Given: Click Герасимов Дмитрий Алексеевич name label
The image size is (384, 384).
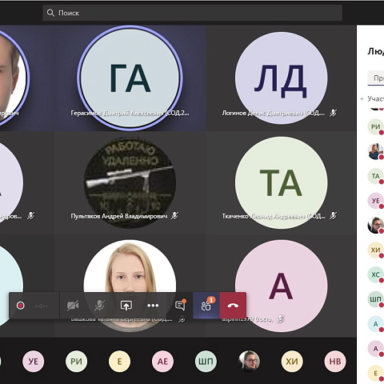Looking at the screenshot, I should 130,113.
